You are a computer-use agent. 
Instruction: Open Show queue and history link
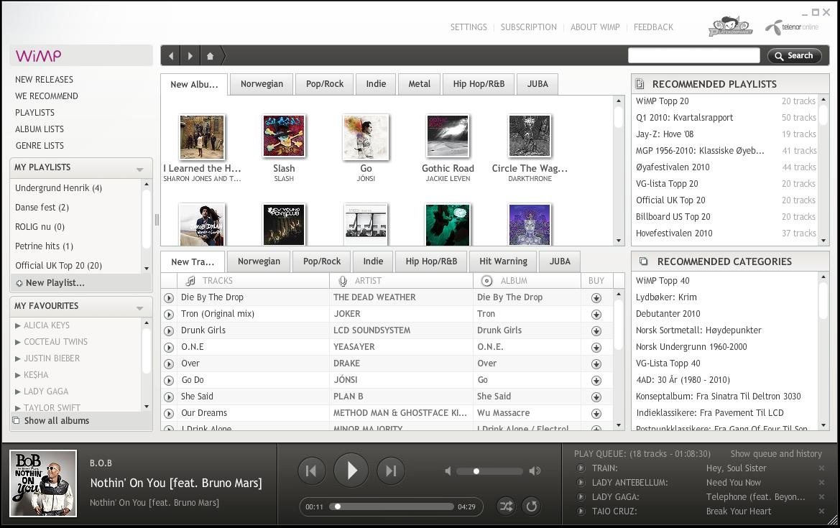click(775, 454)
